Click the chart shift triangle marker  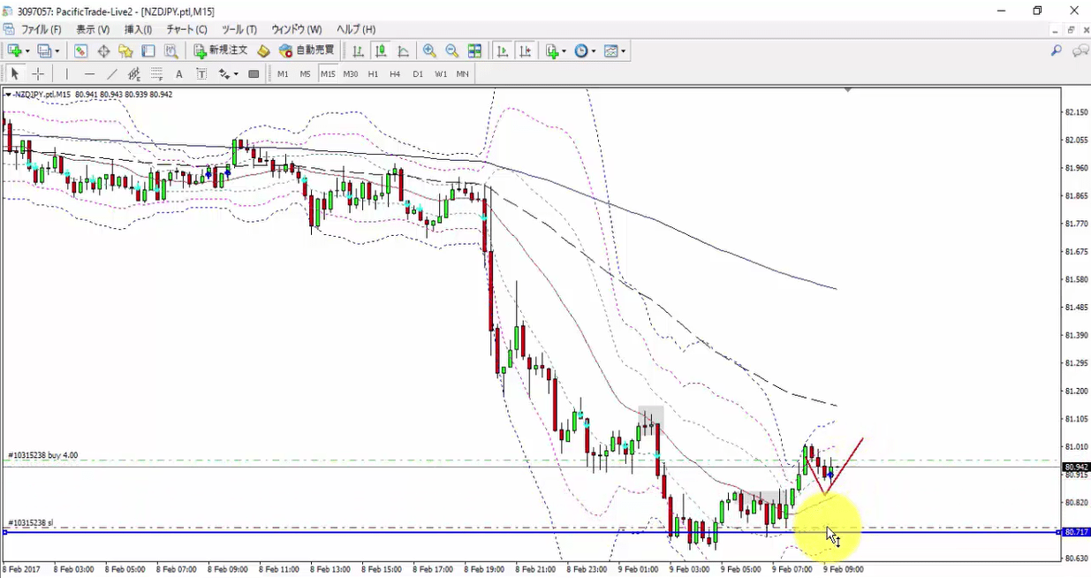point(848,90)
